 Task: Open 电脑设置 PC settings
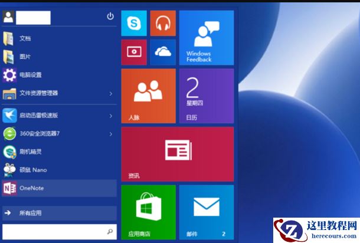tap(59, 75)
